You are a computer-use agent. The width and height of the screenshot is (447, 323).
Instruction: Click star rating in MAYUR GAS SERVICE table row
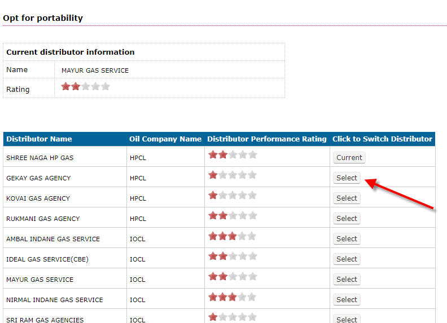coord(233,276)
